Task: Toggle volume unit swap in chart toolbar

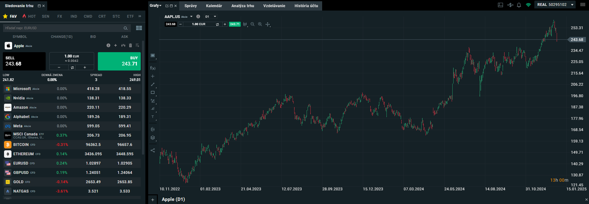Action: [217, 24]
